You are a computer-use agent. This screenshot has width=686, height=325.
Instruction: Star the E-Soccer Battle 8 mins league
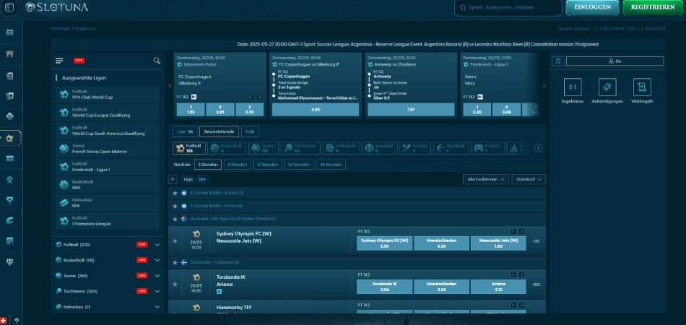(x=175, y=206)
